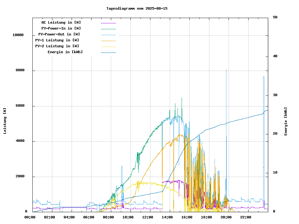Click the 12:00 tick on the time axis
The height and width of the screenshot is (224, 299).
coord(147,217)
